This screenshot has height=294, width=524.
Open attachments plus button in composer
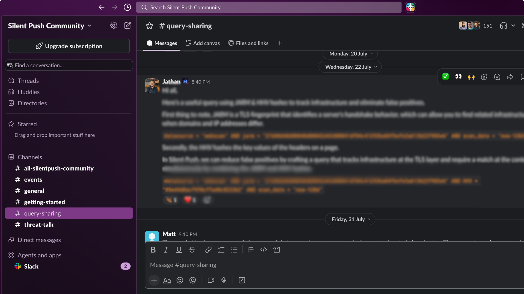click(154, 280)
